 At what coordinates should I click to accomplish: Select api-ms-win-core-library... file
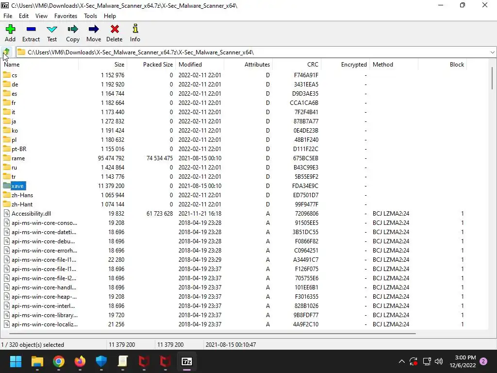tap(44, 315)
